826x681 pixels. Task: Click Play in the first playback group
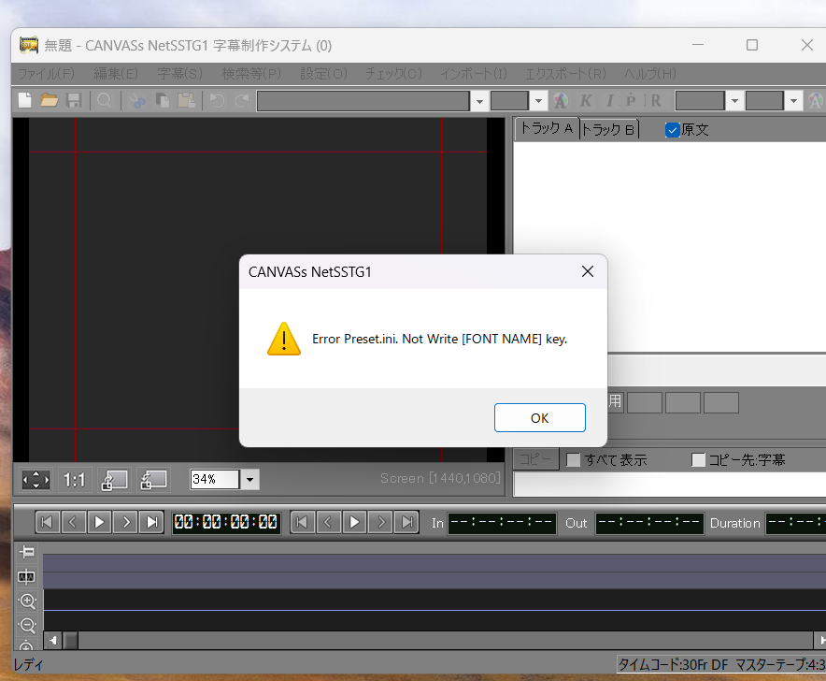[99, 522]
